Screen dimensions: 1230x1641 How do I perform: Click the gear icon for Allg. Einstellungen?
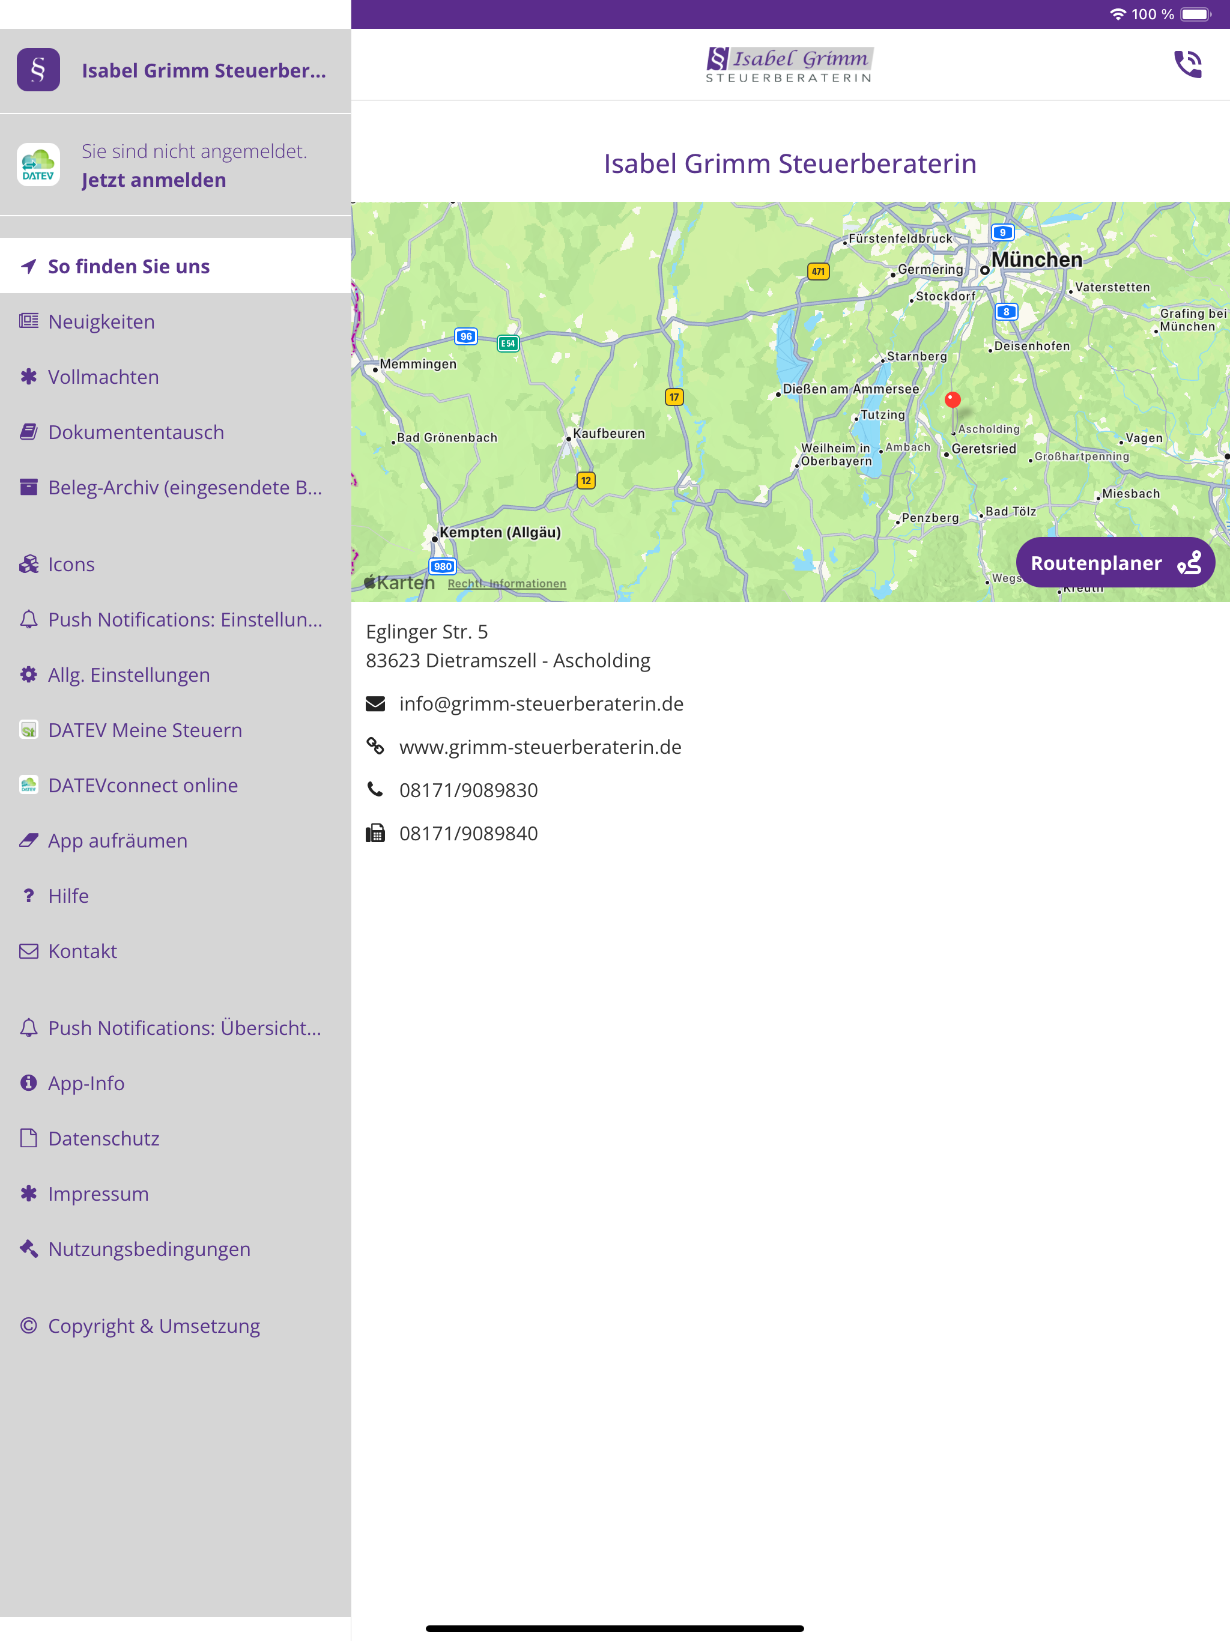point(29,675)
